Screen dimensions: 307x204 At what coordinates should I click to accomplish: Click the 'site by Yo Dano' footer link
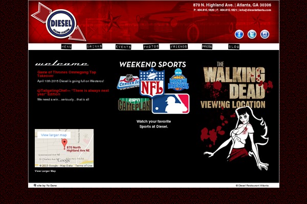coord(47,186)
